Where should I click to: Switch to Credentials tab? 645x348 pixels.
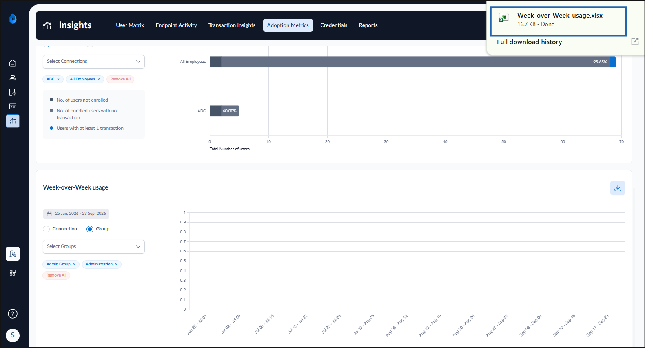tap(334, 25)
